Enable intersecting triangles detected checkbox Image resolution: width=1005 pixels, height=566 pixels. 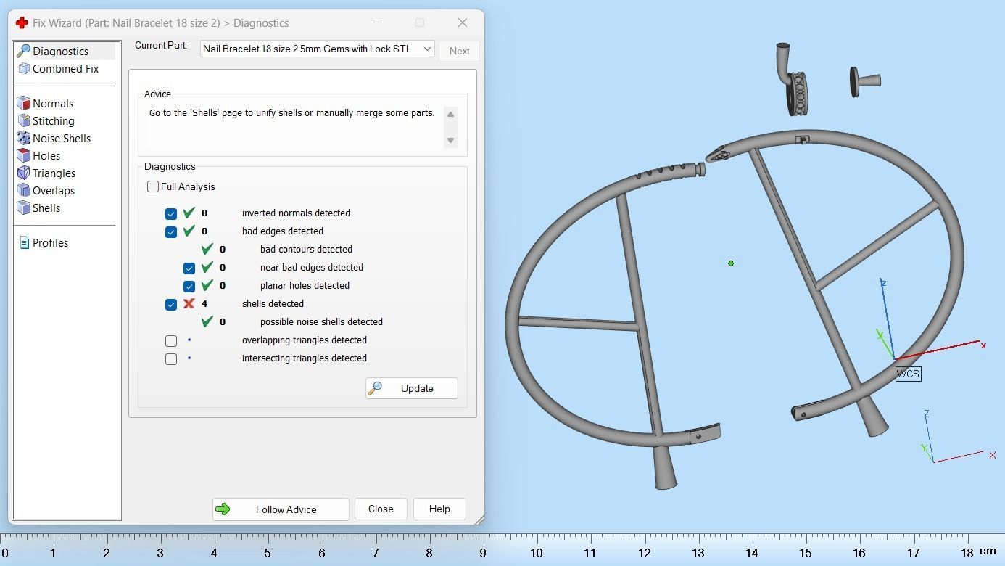[x=171, y=358]
